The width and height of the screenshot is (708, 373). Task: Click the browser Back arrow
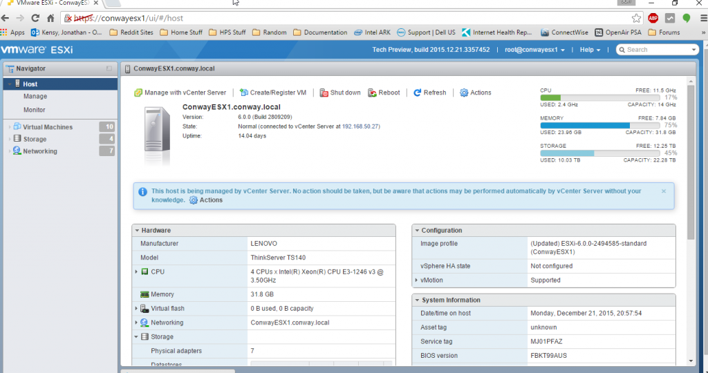click(5, 18)
